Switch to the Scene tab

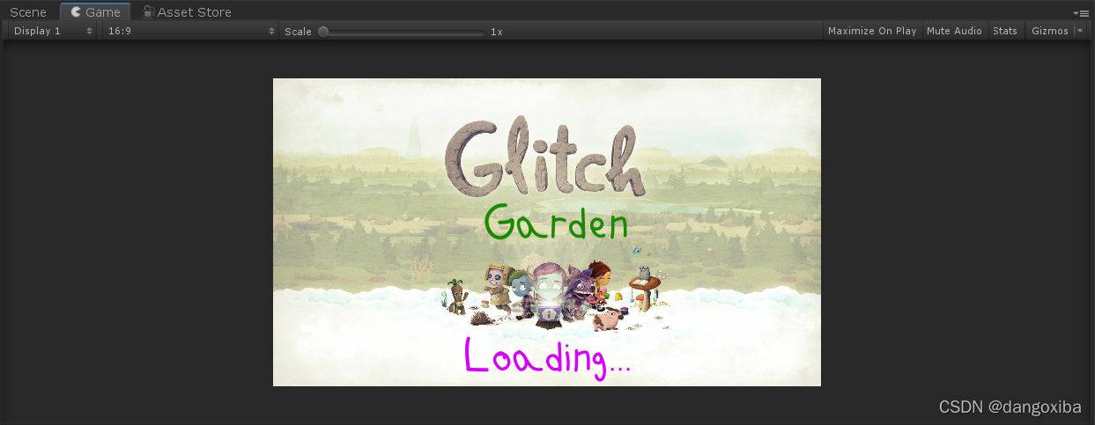[28, 12]
